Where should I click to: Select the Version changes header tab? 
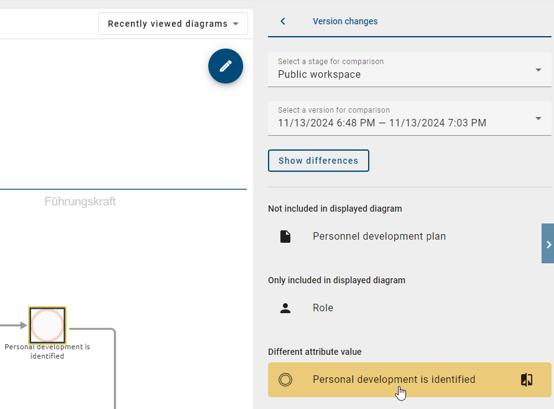(x=345, y=21)
